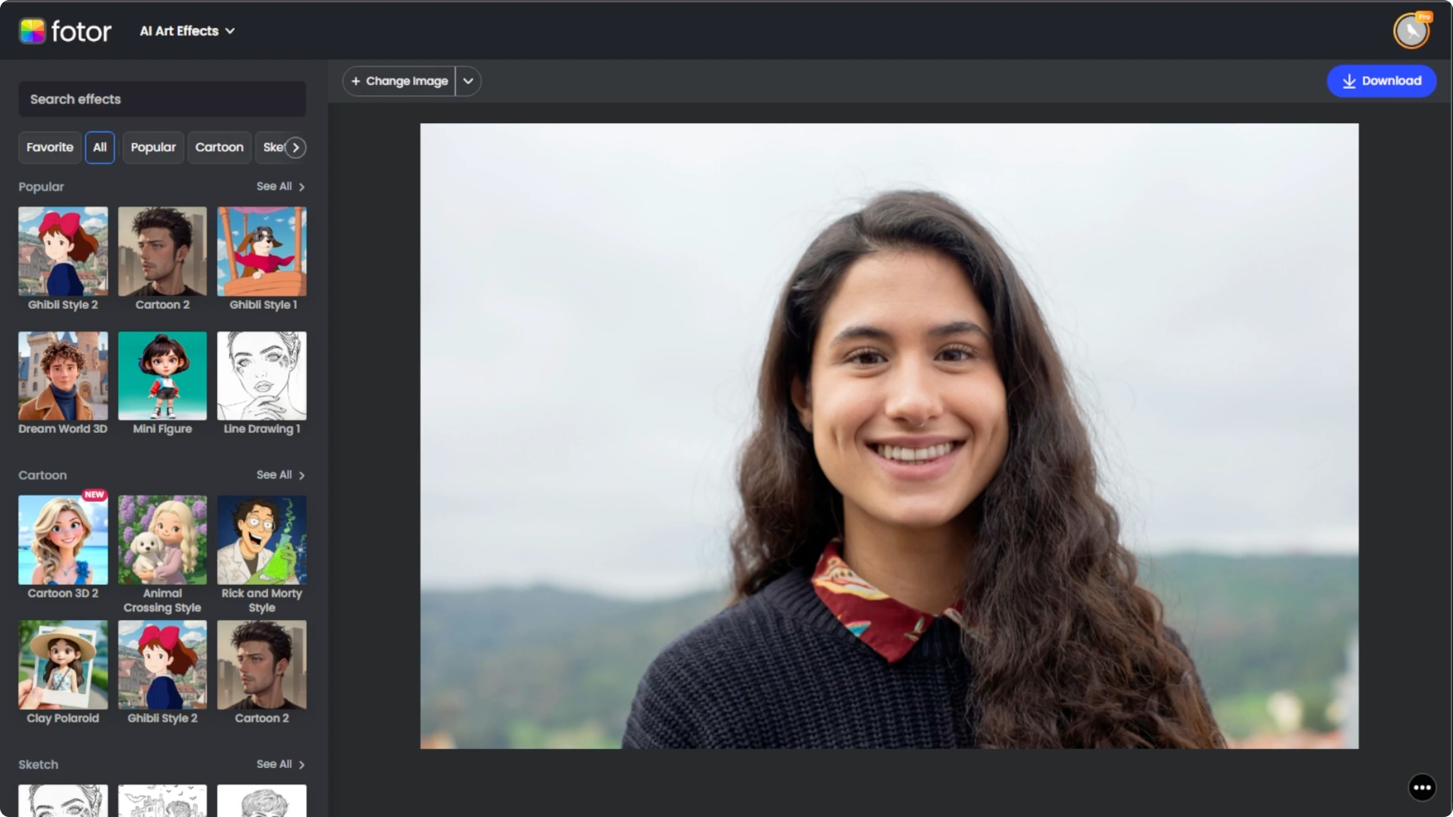Screen dimensions: 1453x817
Task: Open the three-dots more options button
Action: [1422, 788]
